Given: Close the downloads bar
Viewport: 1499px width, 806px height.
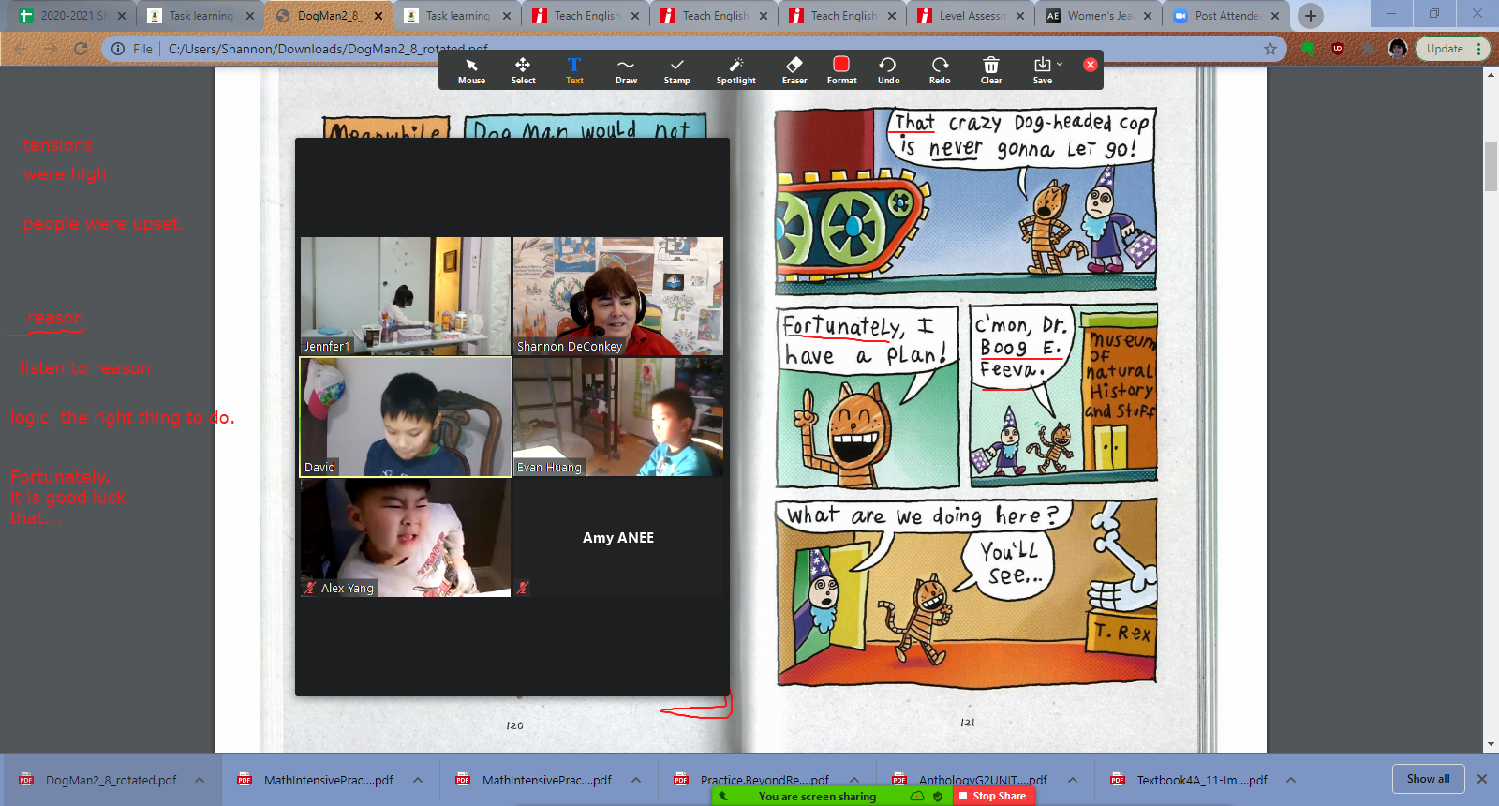Looking at the screenshot, I should (1482, 779).
